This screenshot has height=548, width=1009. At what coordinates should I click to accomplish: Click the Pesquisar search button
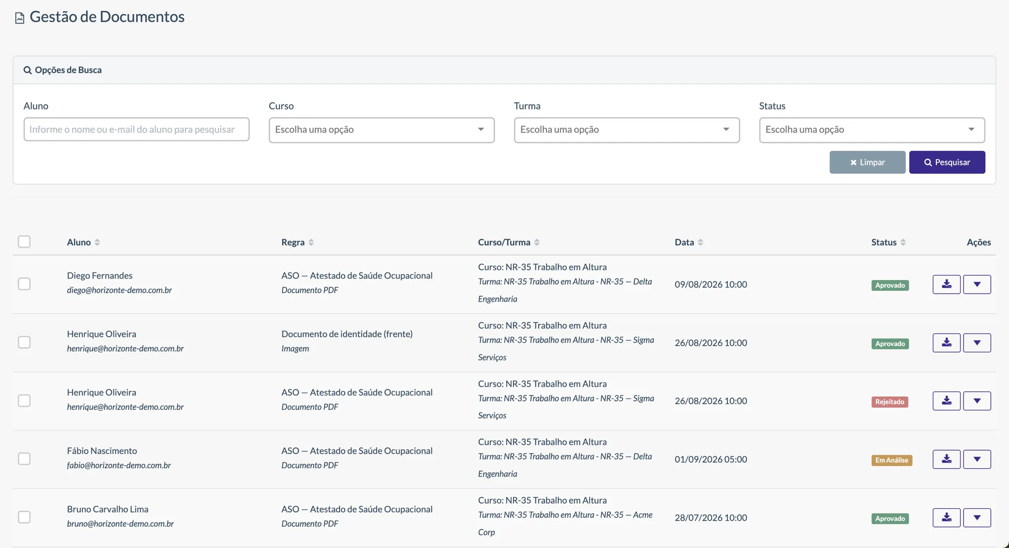click(947, 162)
